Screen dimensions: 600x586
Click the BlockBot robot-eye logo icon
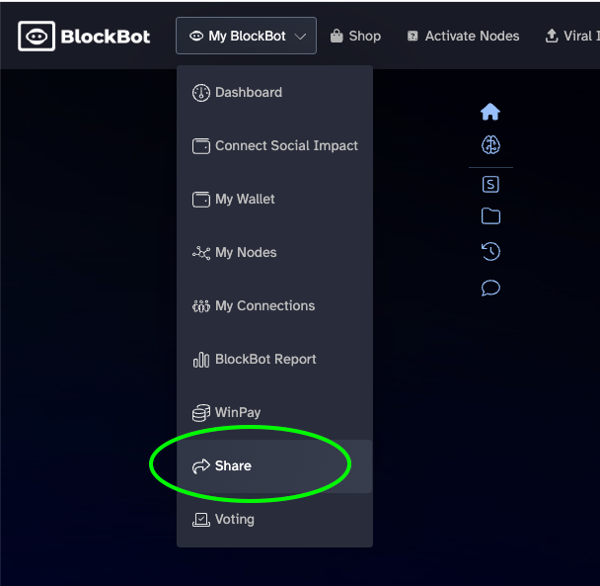click(x=37, y=37)
